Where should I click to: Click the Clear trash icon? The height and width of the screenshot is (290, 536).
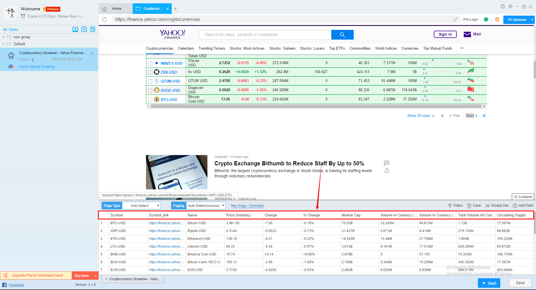469,206
